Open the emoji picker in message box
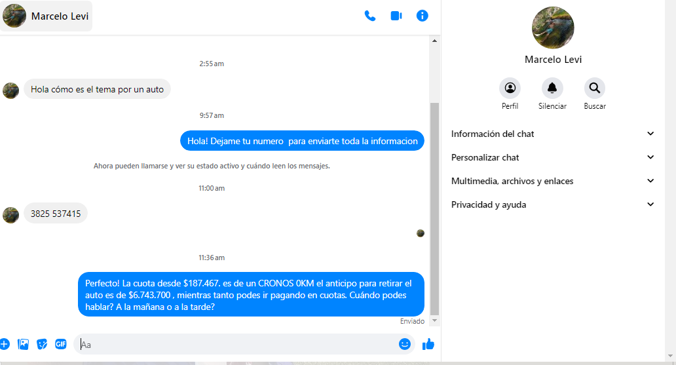This screenshot has width=676, height=365. (405, 344)
